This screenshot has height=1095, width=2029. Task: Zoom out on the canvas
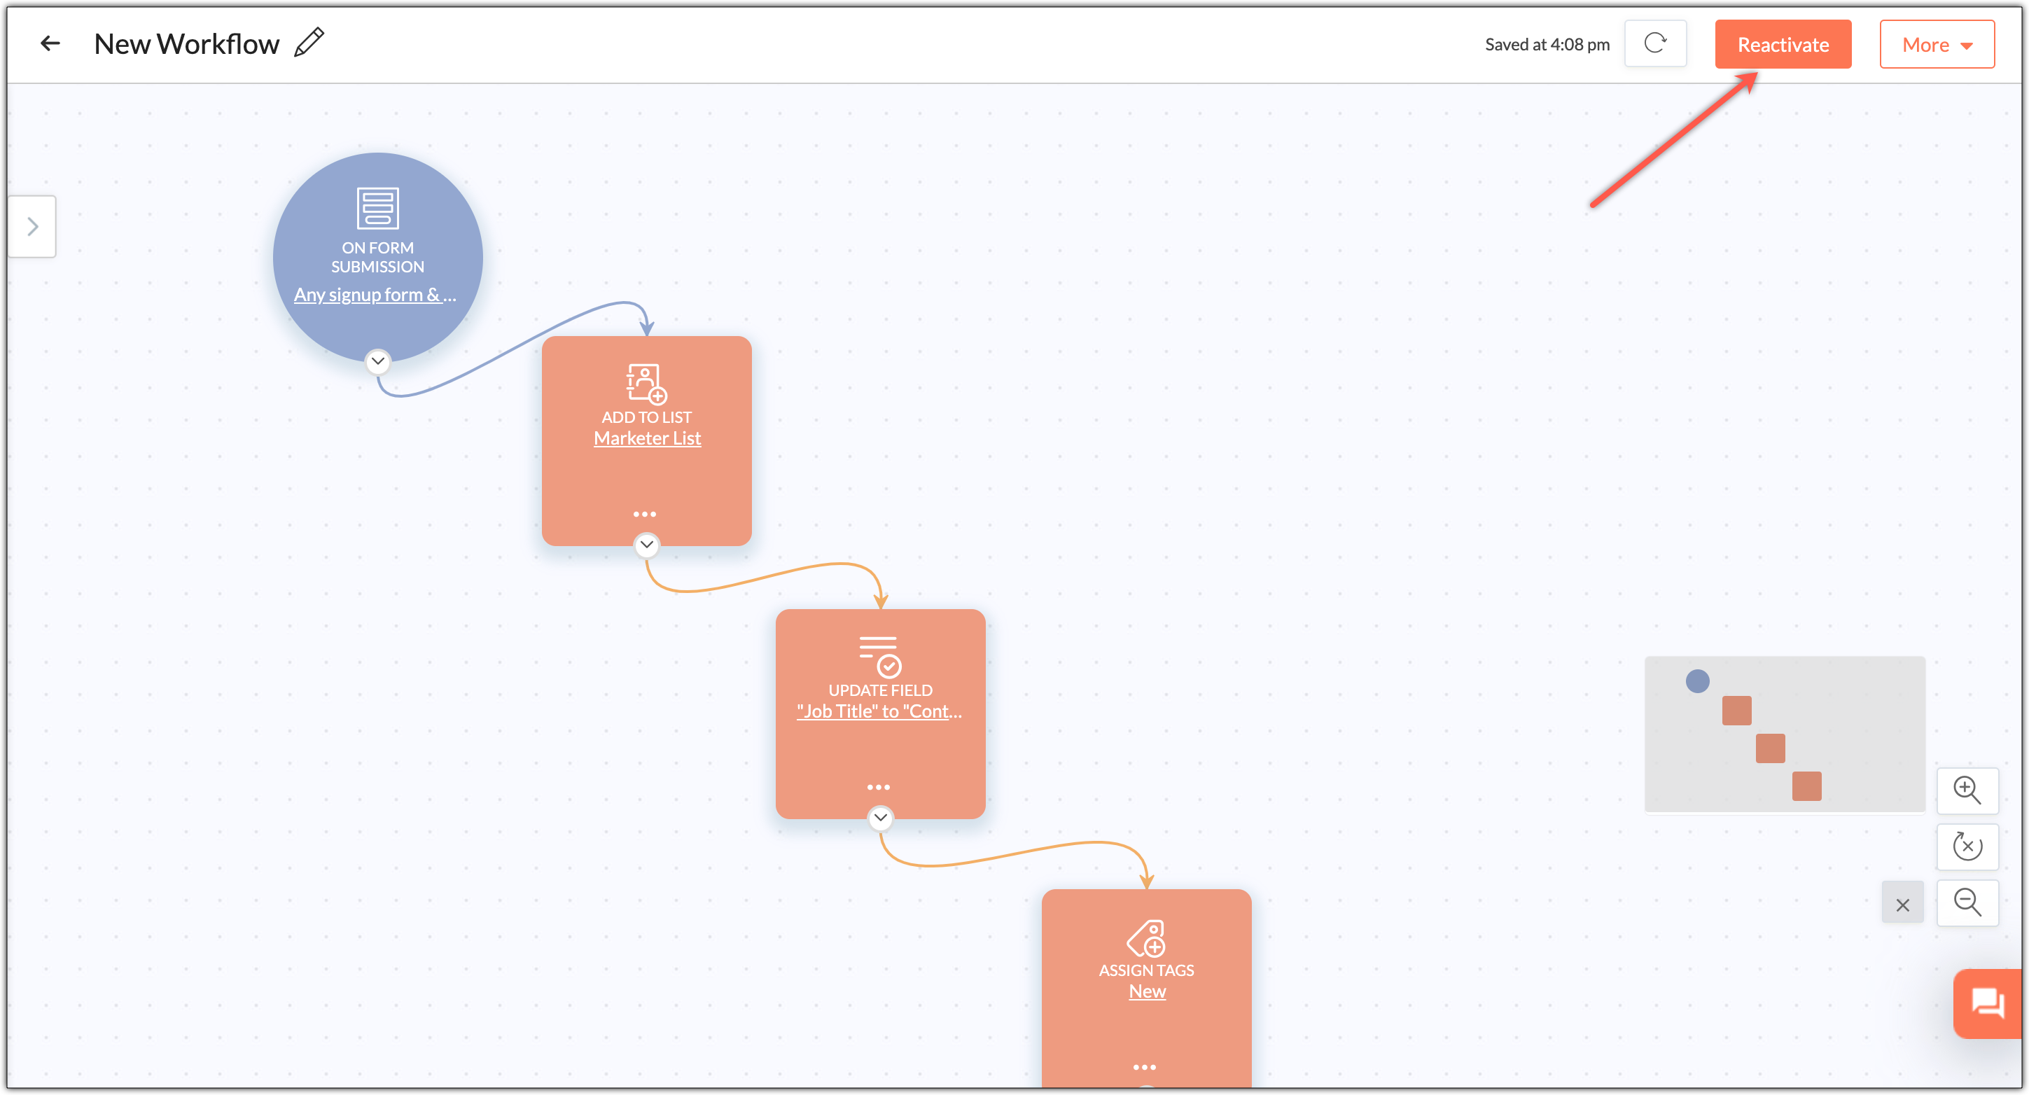(1967, 902)
